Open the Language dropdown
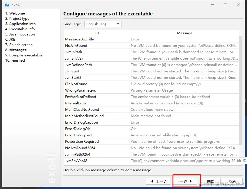247x189 pixels. coord(103,24)
